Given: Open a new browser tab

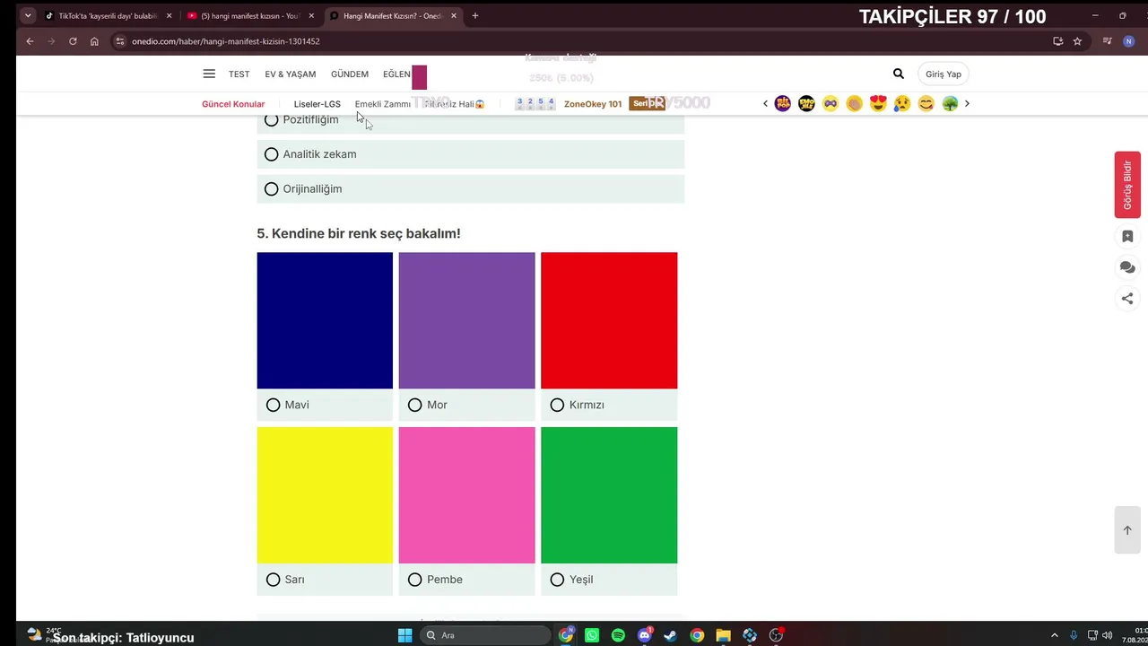Looking at the screenshot, I should [475, 15].
